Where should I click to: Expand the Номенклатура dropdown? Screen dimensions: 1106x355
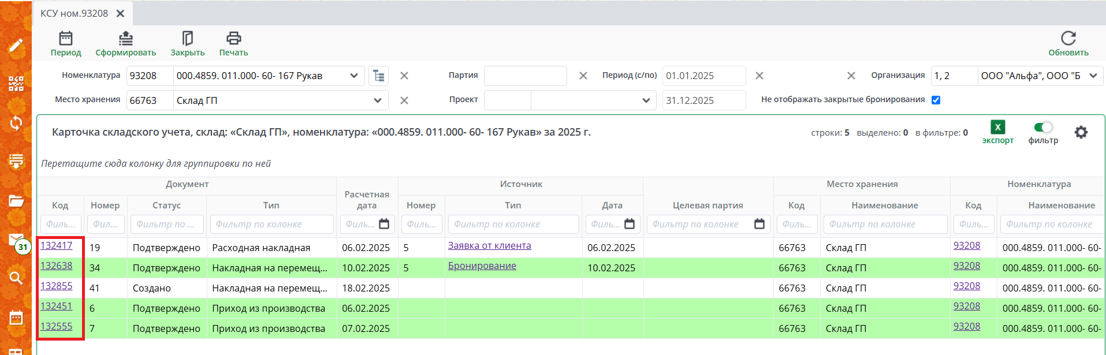point(354,76)
